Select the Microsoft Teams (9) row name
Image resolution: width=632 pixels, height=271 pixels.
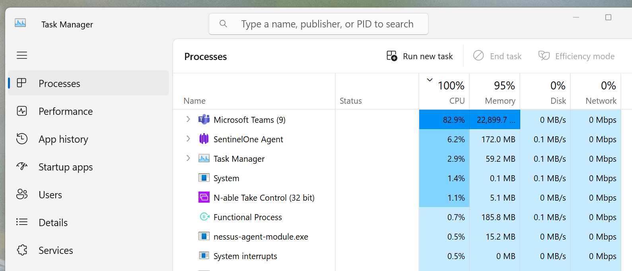[249, 120]
